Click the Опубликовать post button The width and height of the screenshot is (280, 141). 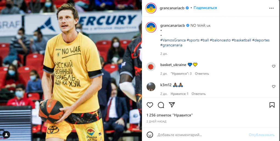(262, 135)
